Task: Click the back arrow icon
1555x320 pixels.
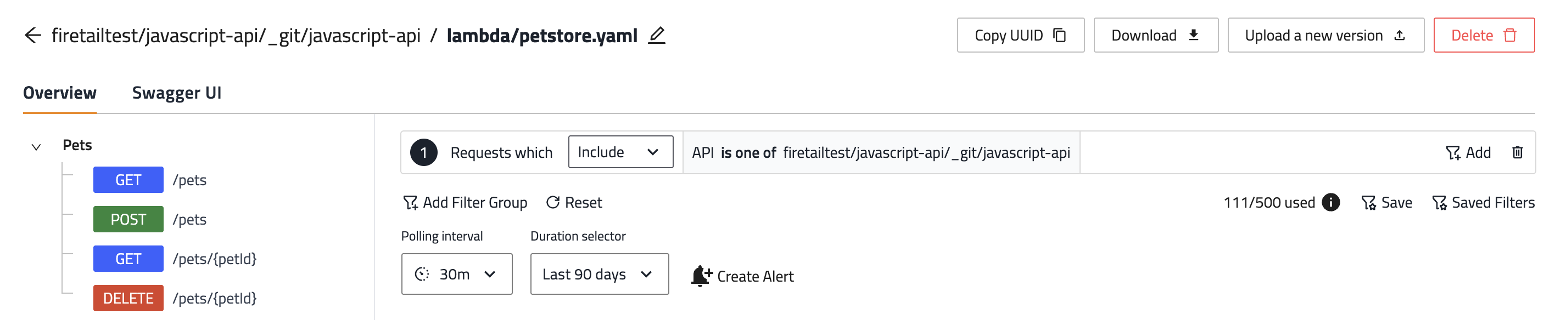Action: (x=32, y=36)
